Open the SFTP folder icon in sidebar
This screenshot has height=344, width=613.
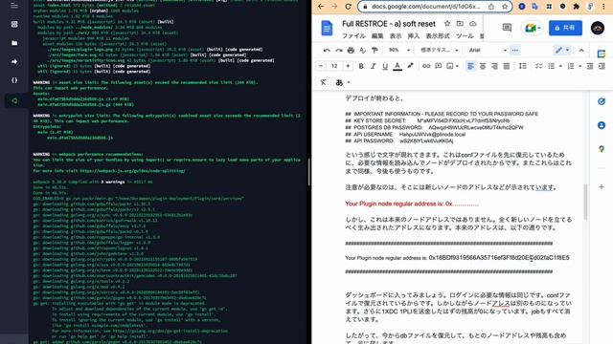coord(14,43)
